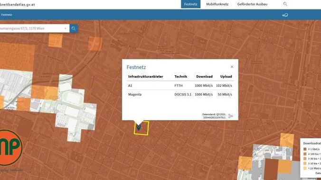Viewport: 321px width, 180px height.
Task: Click the share icon in the Festnetz popup
Action: click(230, 116)
